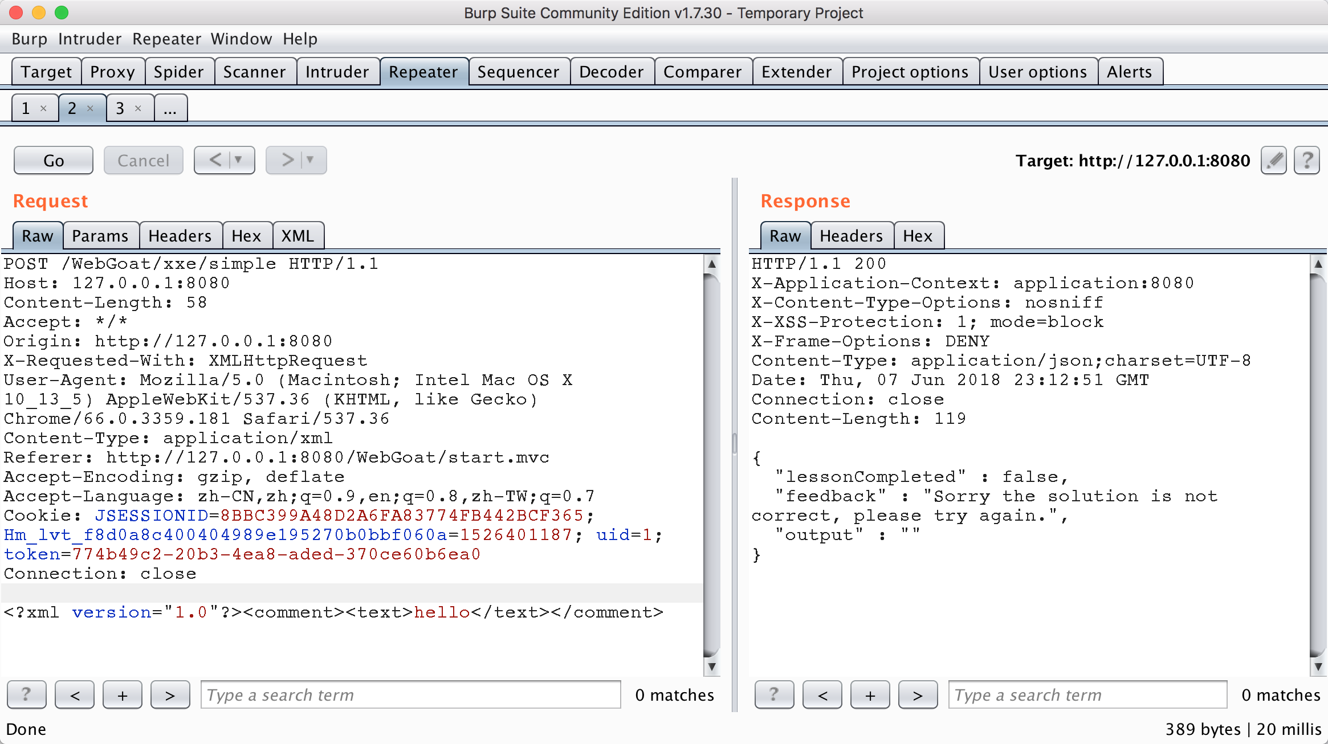Show request Headers view
Screen dimensions: 1328x744
pyautogui.click(x=180, y=236)
